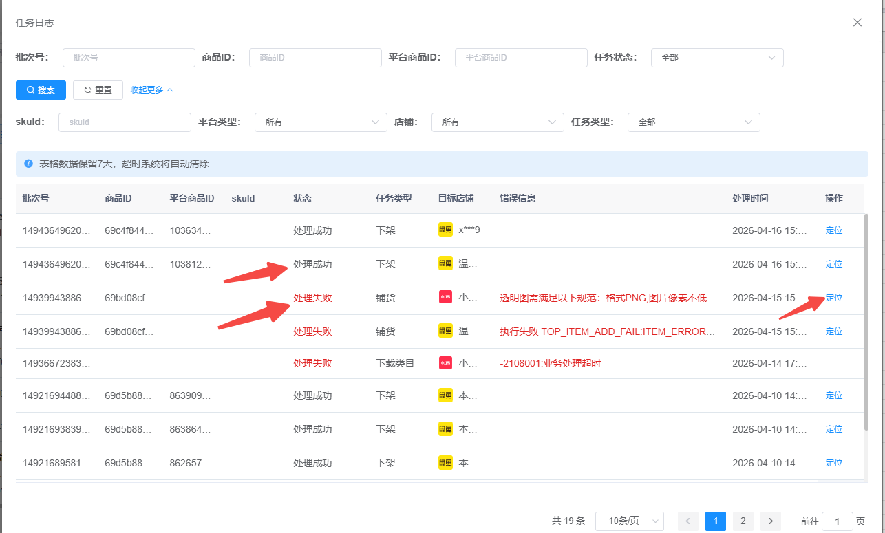
Task: Click the processing time 2026-04-14 17:…
Action: pyautogui.click(x=770, y=363)
